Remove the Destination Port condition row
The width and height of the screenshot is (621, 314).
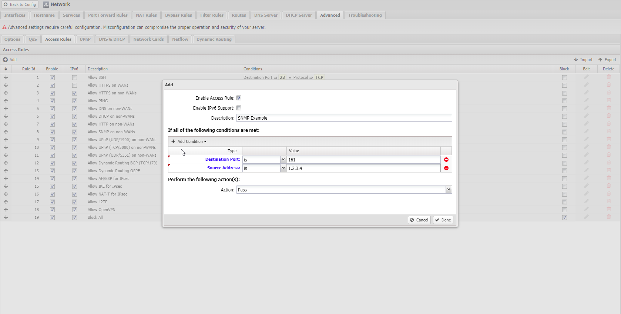point(446,160)
